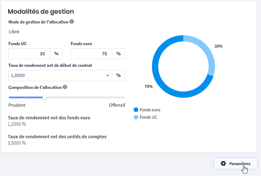Expand the taux de rendement dropdown arrow
The width and height of the screenshot is (261, 176).
click(x=108, y=76)
